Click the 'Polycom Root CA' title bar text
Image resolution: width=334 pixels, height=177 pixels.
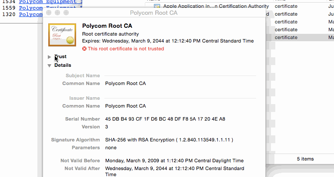tap(154, 13)
